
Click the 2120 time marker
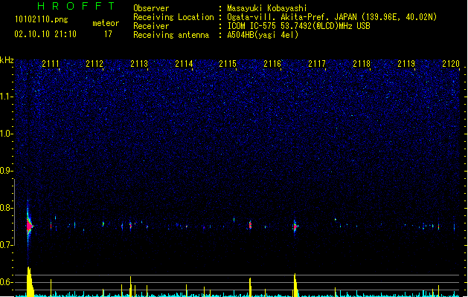click(451, 64)
